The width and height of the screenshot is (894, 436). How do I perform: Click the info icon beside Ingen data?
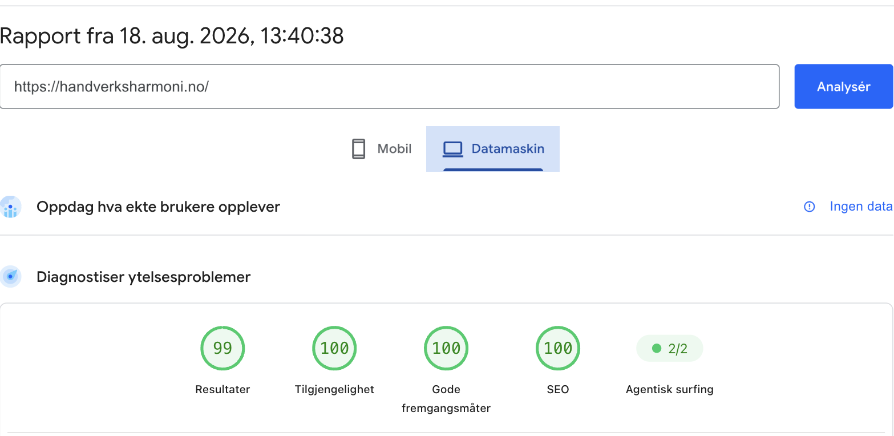point(809,207)
